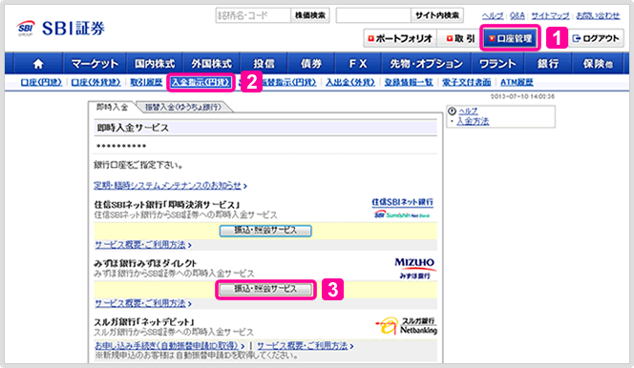
Task: Open the ポートフォリオ button
Action: point(400,39)
